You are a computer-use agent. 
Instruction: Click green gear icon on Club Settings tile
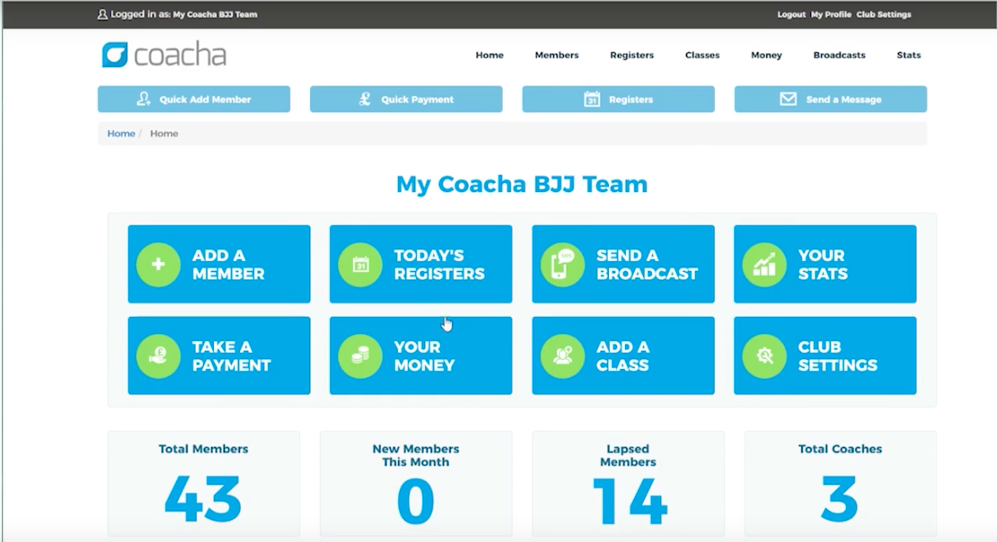(x=764, y=356)
